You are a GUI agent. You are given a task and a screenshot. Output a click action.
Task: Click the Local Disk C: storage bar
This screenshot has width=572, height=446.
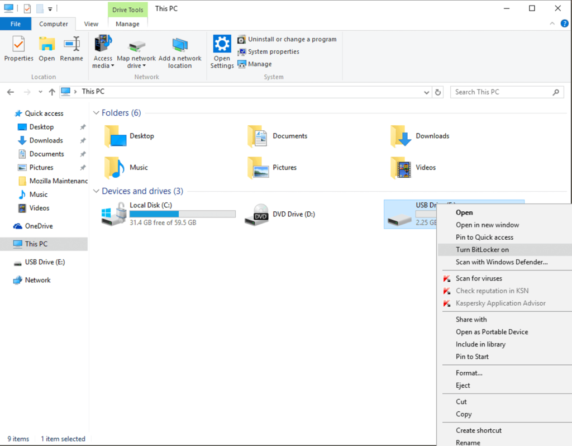185,213
